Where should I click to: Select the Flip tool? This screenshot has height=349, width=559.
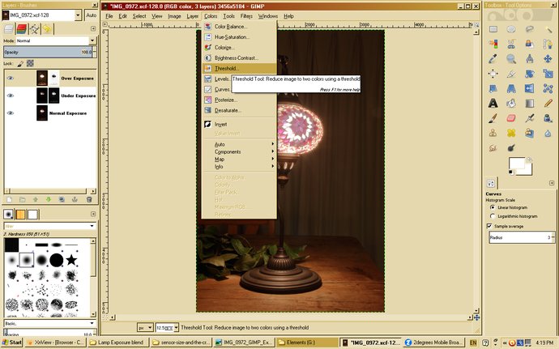tap(529, 88)
